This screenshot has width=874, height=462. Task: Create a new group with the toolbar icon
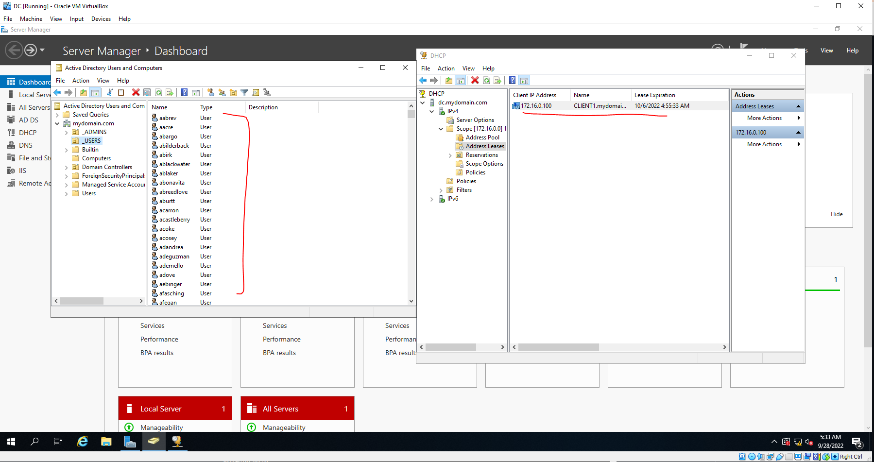222,93
